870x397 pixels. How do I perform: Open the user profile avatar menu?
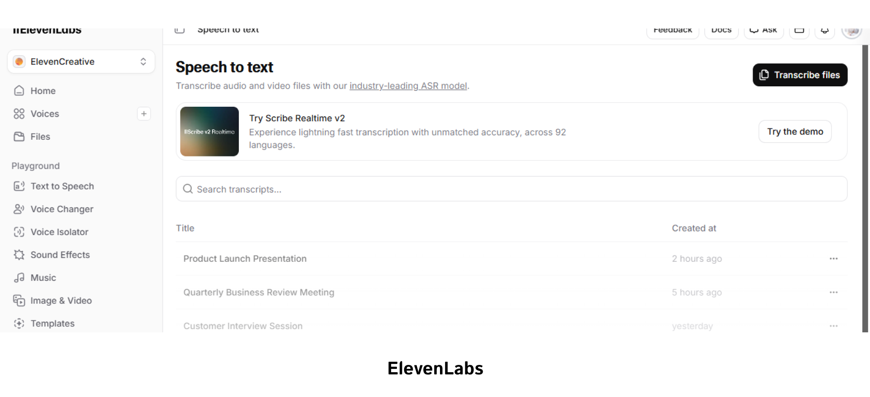click(852, 30)
